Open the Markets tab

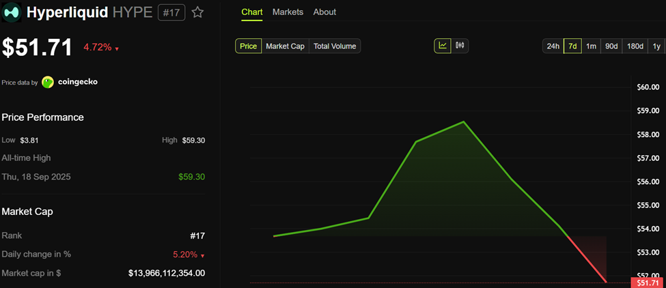click(288, 12)
